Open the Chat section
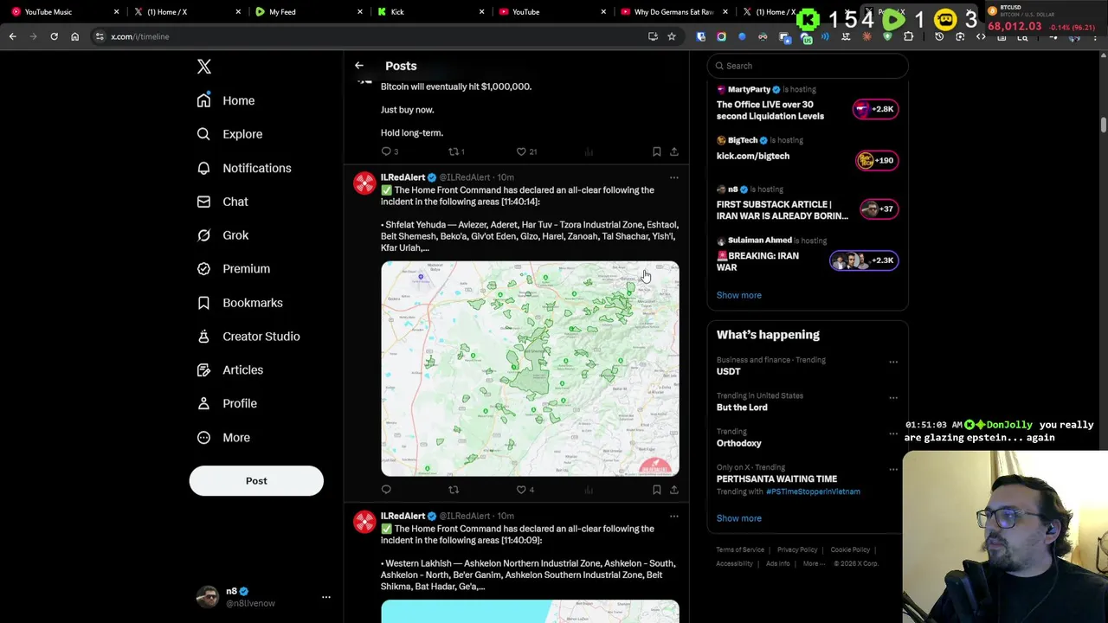This screenshot has width=1108, height=623. click(222, 202)
